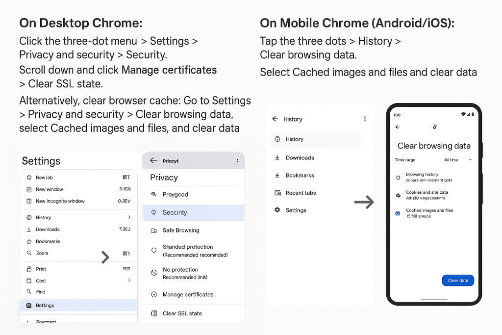The image size is (502, 335).
Task: Click the Cost item icon
Action: [29, 281]
